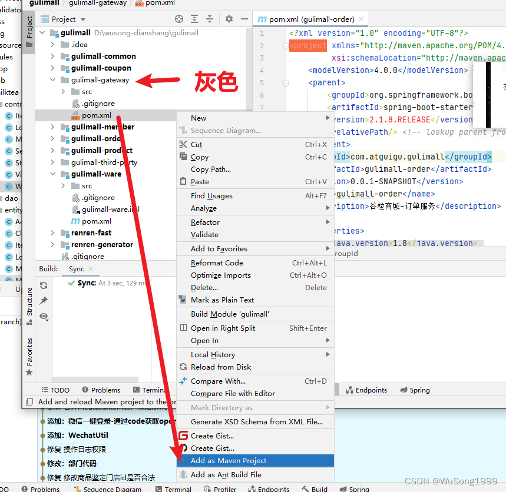The height and width of the screenshot is (492, 506).
Task: Choose Build Module 'gulimall'
Action: coord(255,314)
